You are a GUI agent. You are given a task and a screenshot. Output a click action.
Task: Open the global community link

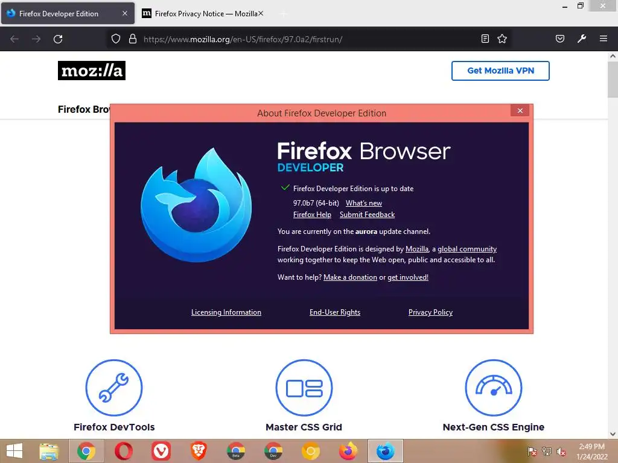[x=467, y=249]
